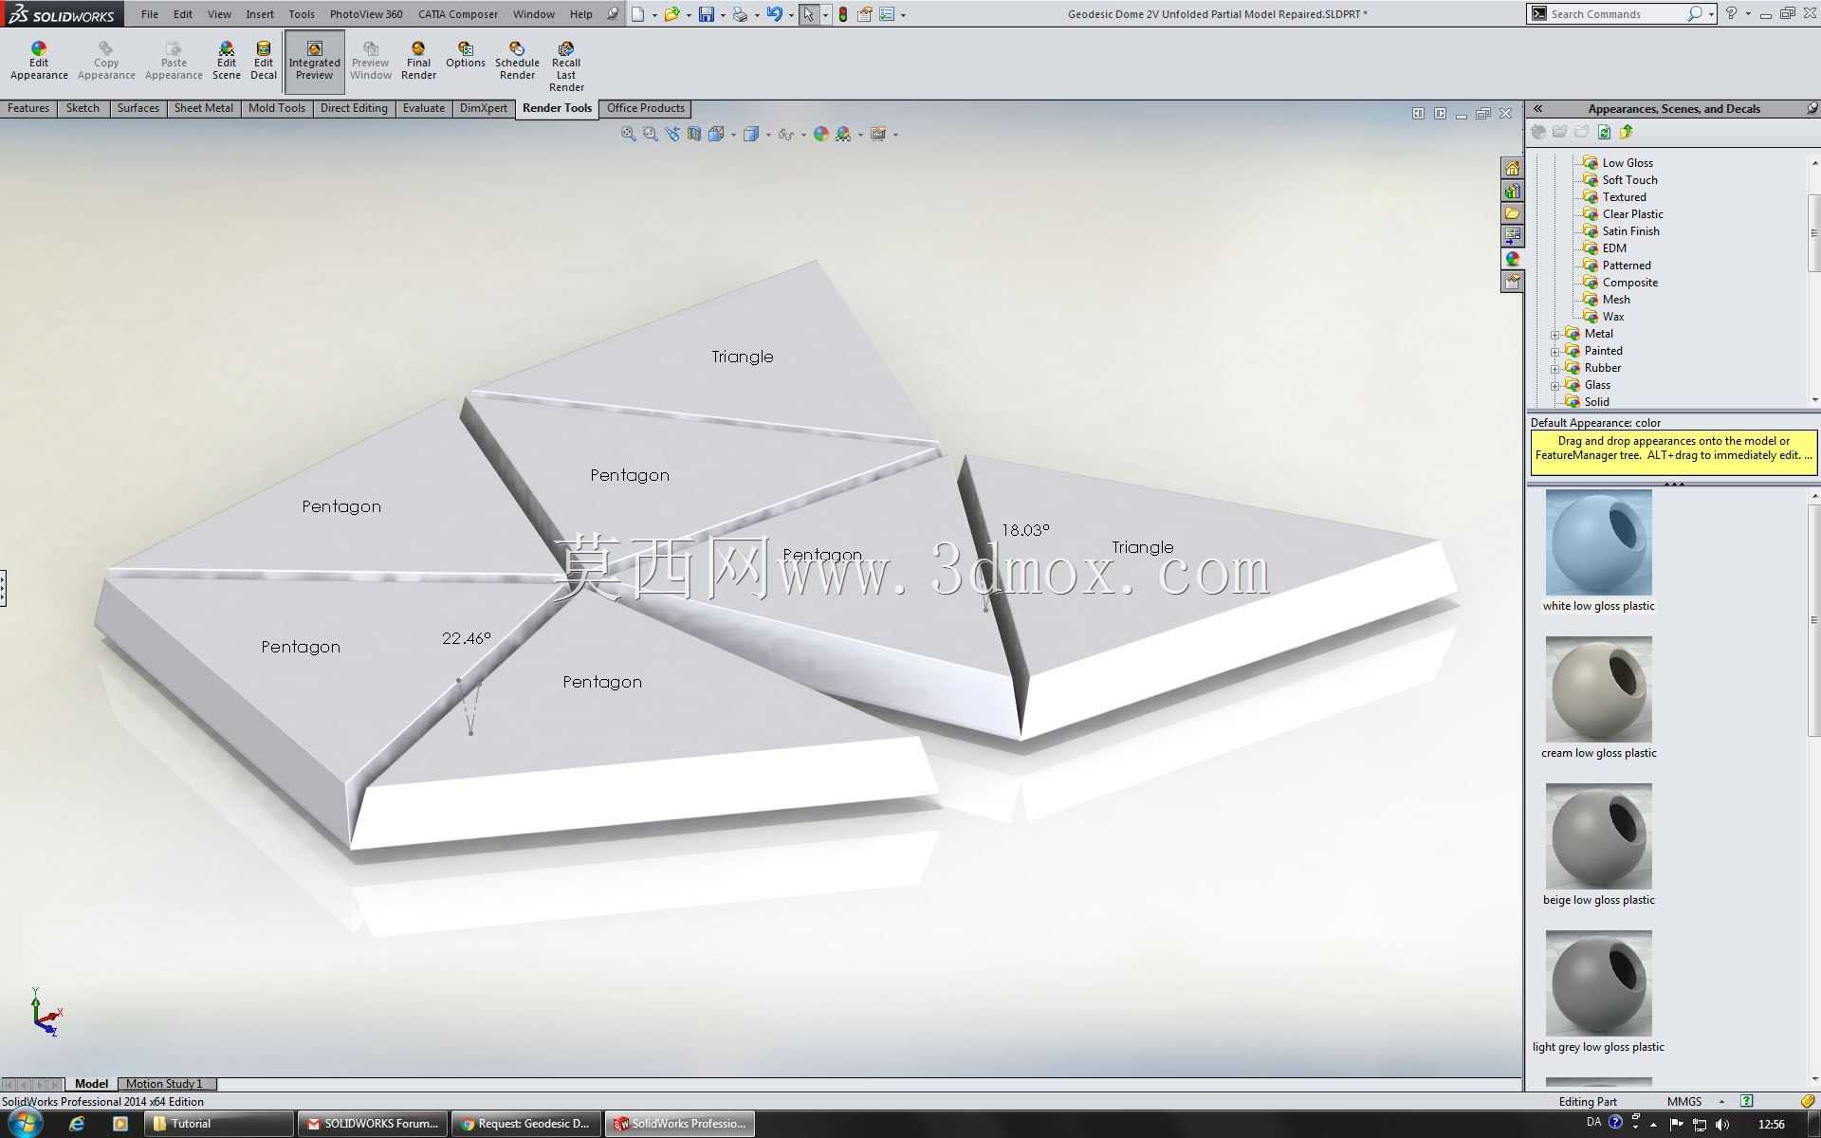Toggle the Integrated Preview button
The width and height of the screenshot is (1821, 1138).
point(314,61)
